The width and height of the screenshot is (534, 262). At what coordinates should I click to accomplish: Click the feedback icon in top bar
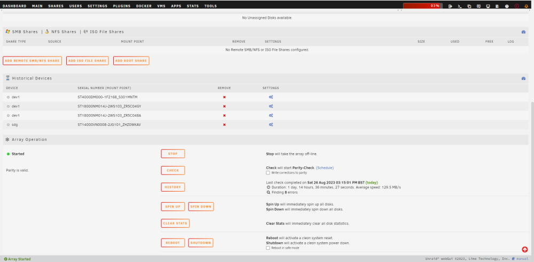click(x=478, y=6)
